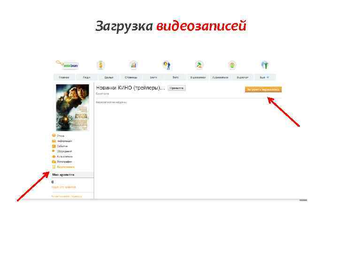Open the Страницы tab
338x253 pixels.
(x=131, y=77)
